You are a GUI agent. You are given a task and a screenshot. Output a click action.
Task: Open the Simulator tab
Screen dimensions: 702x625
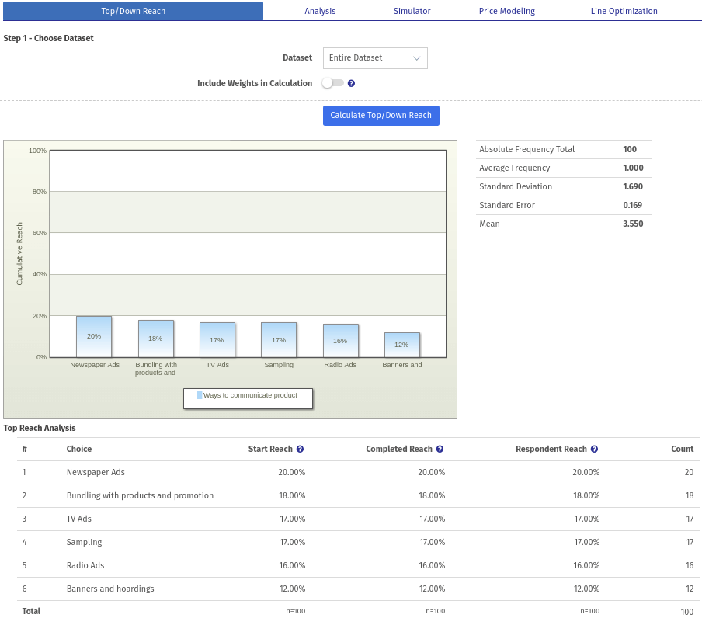pyautogui.click(x=412, y=11)
